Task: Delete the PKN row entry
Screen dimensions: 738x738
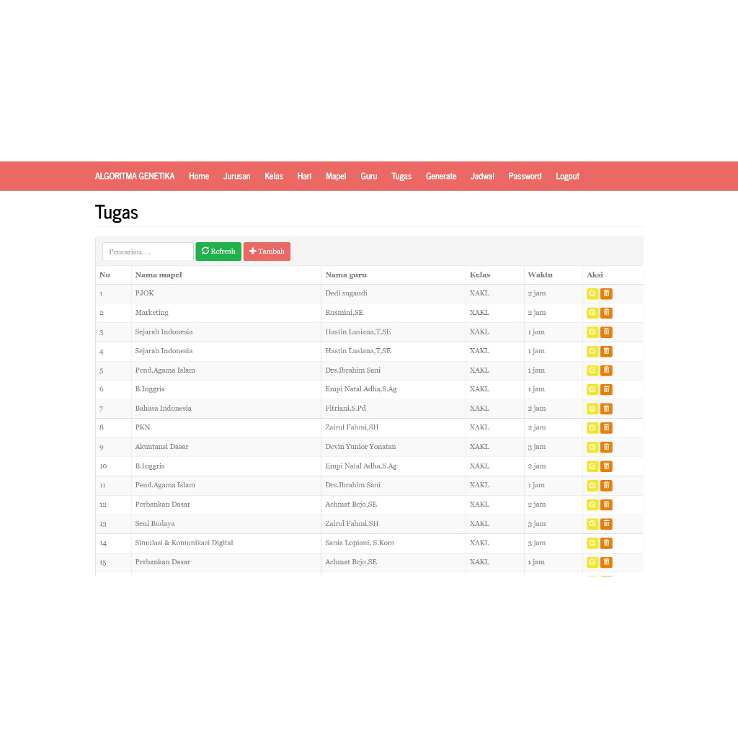Action: click(x=606, y=428)
